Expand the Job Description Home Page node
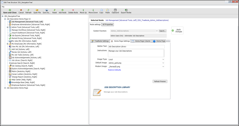 click(x=5, y=88)
